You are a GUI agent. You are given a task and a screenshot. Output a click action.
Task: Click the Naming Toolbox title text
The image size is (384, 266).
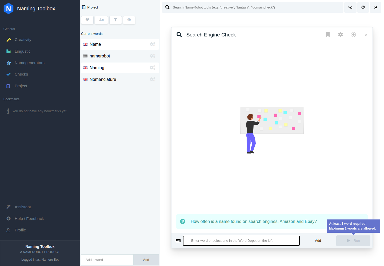(36, 9)
